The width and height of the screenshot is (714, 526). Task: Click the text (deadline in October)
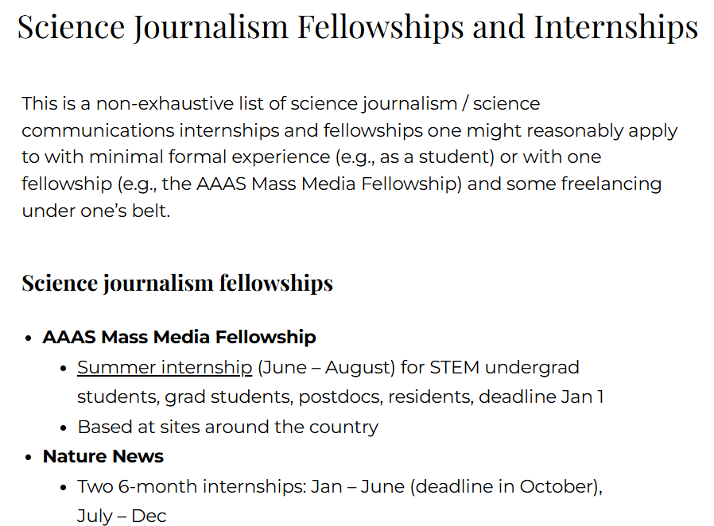(506, 486)
